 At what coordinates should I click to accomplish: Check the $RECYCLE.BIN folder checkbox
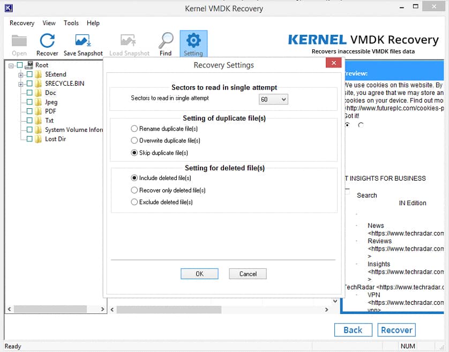pos(29,84)
